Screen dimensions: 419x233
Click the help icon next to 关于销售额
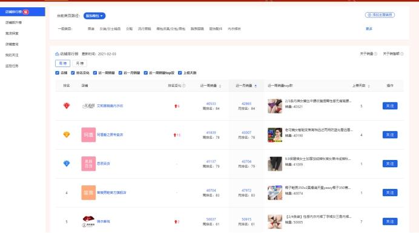401,54
